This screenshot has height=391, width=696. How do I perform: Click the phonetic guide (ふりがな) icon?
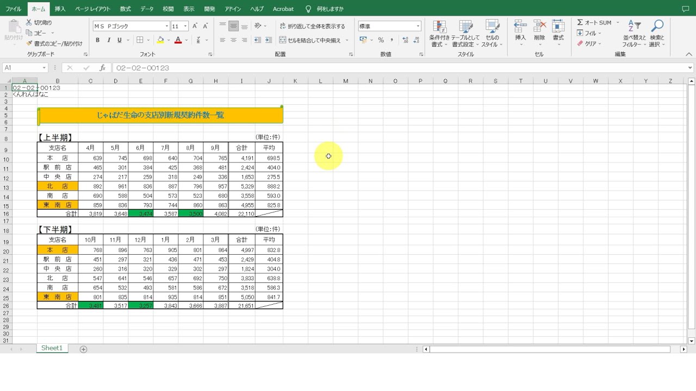coord(199,40)
